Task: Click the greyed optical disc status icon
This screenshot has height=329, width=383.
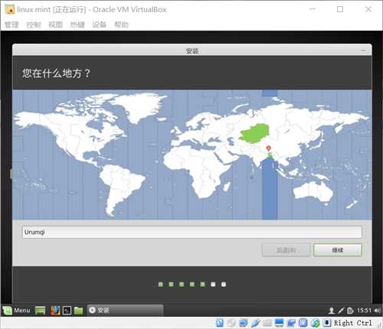Action: click(231, 323)
